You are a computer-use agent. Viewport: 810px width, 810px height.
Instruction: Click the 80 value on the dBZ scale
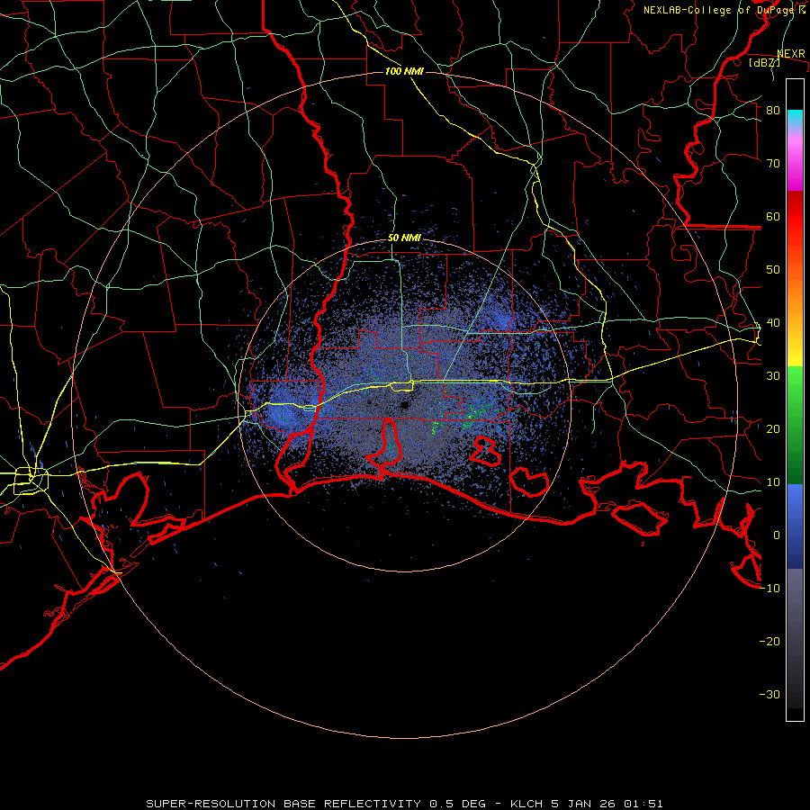[773, 110]
